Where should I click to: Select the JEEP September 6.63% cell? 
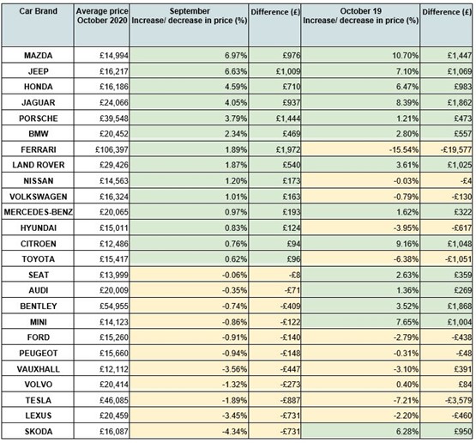189,70
